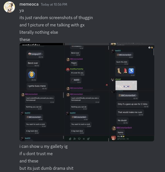Play the TRUMP video thumbnail

126,85
